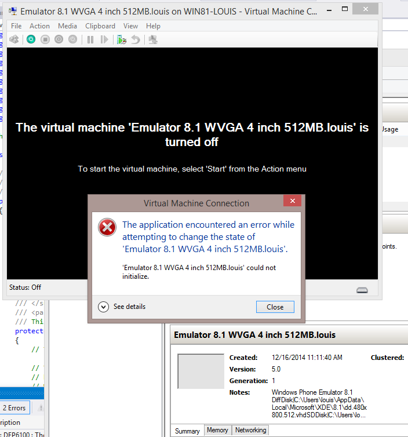The image size is (408, 437).
Task: Open the Help menu
Action: [153, 26]
